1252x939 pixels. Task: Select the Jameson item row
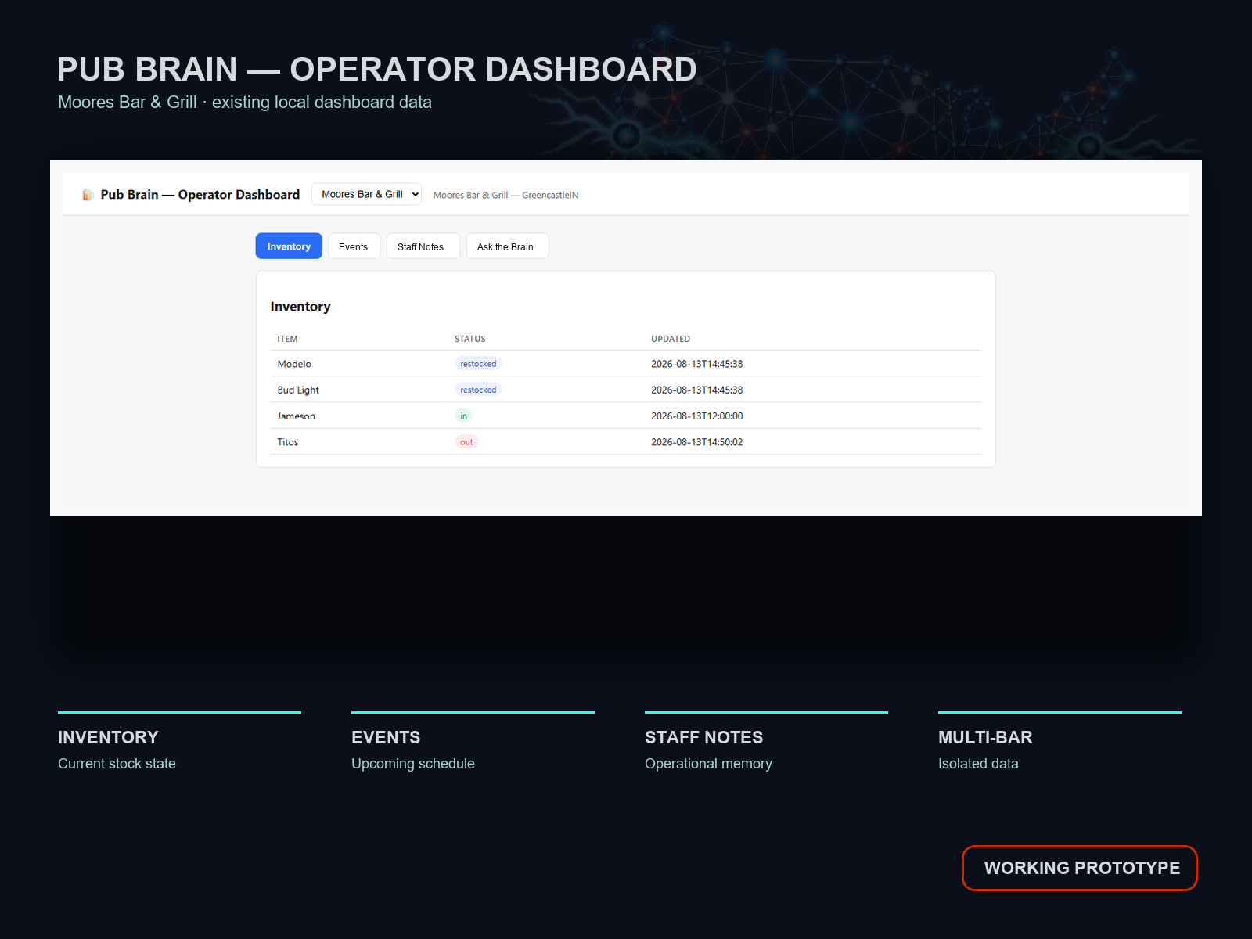626,416
